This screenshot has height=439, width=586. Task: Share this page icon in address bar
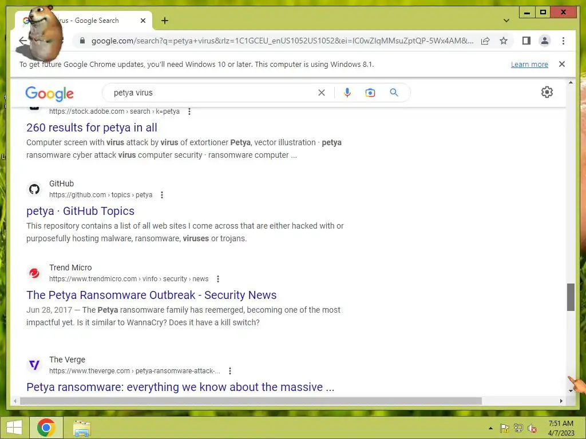click(485, 41)
